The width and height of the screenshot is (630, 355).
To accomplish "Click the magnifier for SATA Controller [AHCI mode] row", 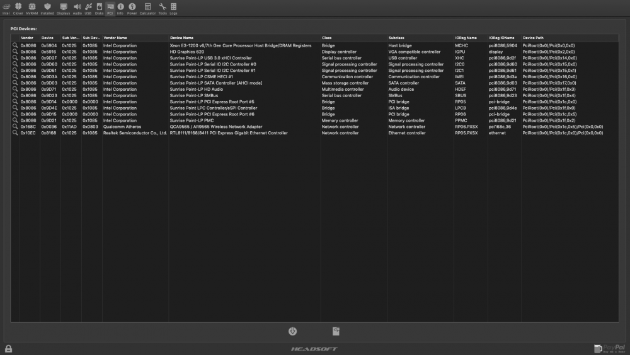I will [x=15, y=83].
